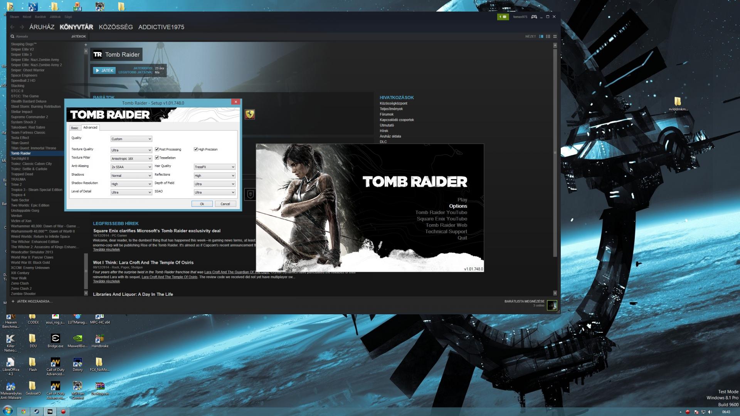This screenshot has height=416, width=740.
Task: Click game list scrollbar down arrow
Action: click(86, 293)
